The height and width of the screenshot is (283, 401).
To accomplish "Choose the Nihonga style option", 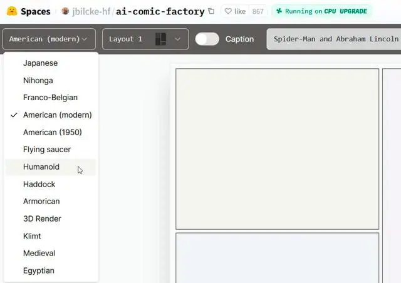I will click(x=38, y=81).
